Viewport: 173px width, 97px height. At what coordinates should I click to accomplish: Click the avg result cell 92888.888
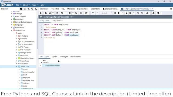(51, 65)
